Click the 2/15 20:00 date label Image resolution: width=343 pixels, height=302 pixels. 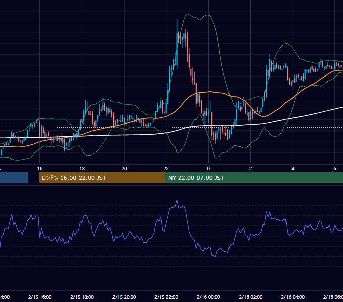click(x=124, y=297)
